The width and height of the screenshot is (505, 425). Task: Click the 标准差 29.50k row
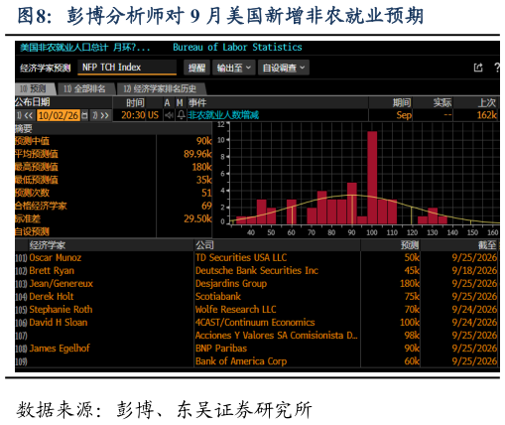coord(113,218)
